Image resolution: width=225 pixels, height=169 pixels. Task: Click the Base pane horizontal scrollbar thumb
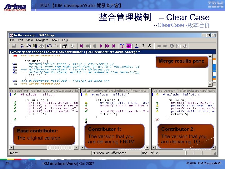click(30, 147)
